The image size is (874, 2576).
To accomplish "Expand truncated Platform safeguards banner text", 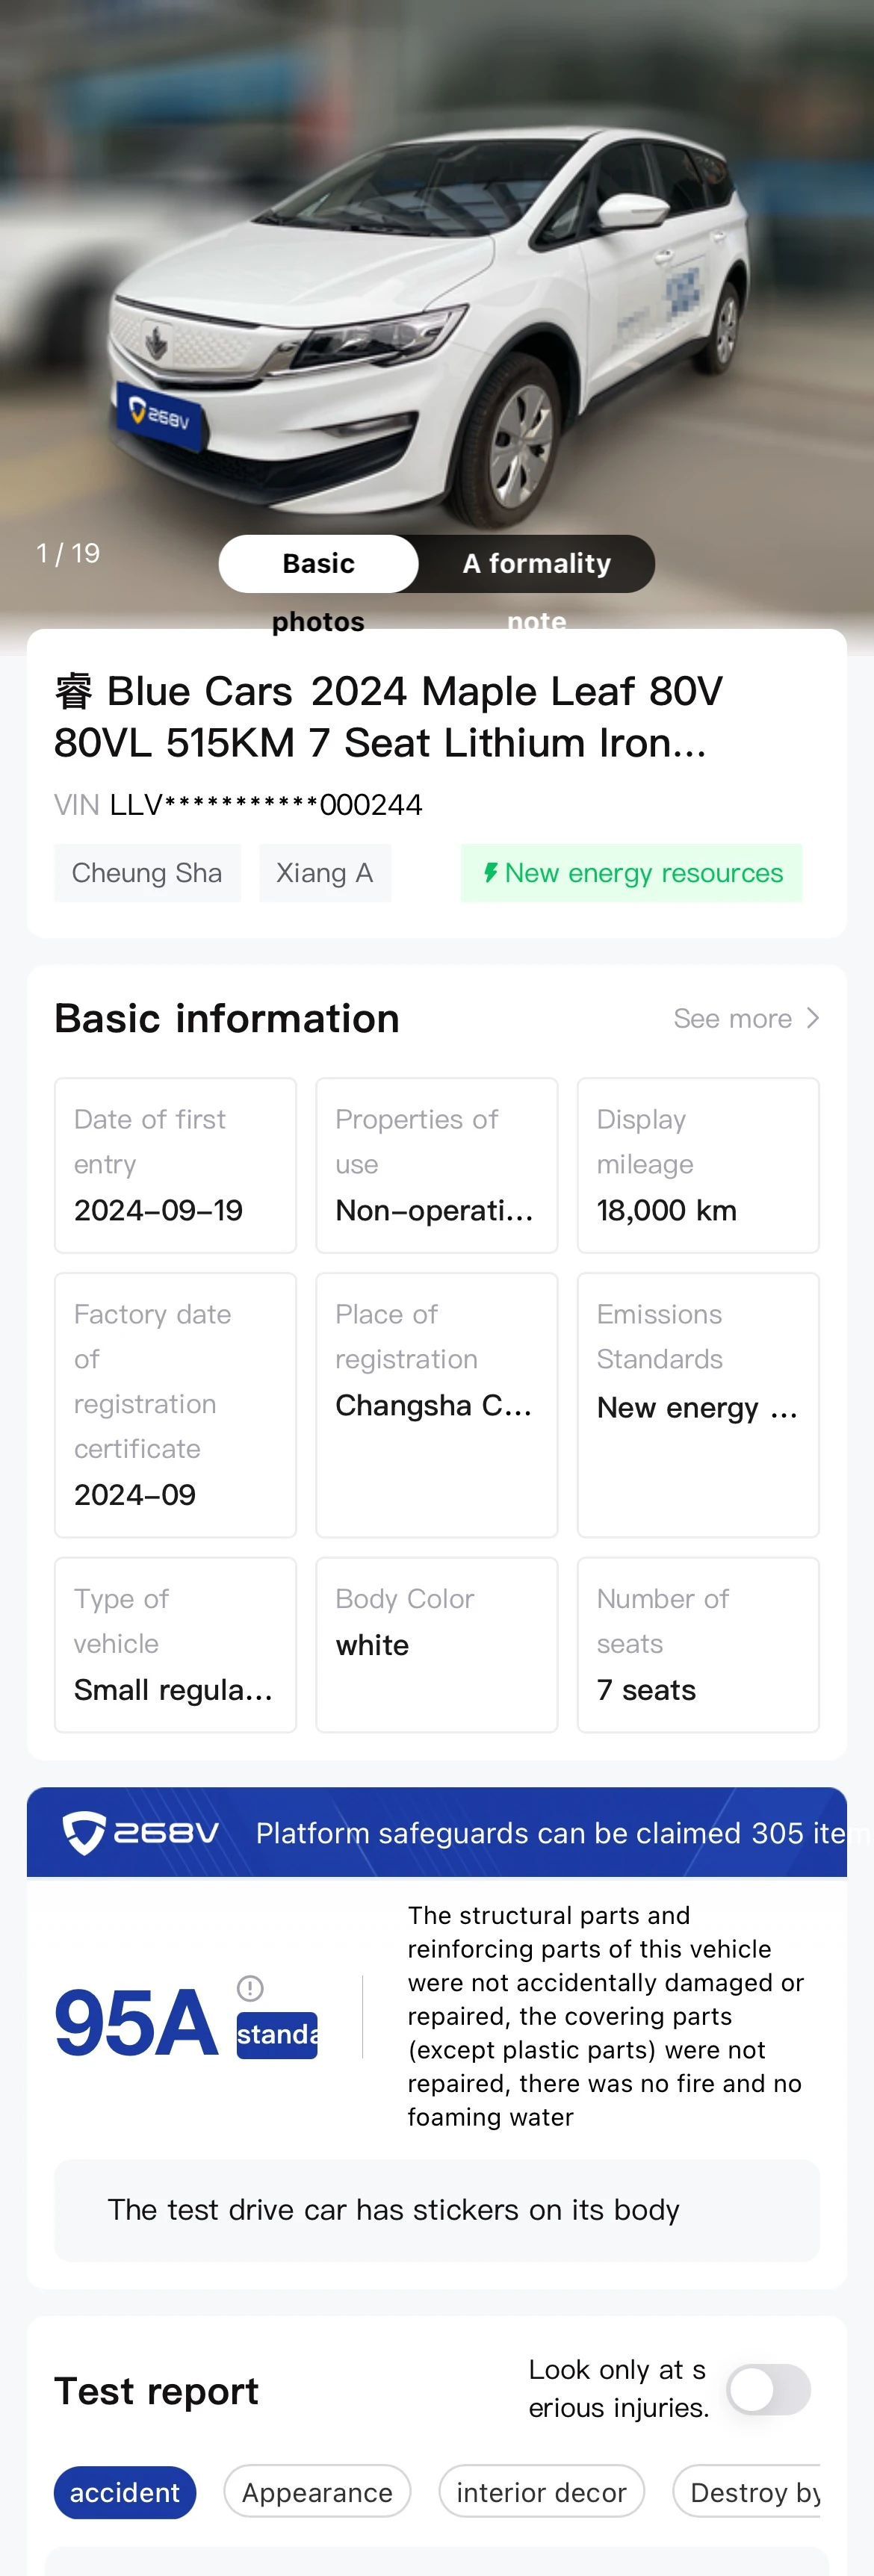I will click(x=550, y=1833).
